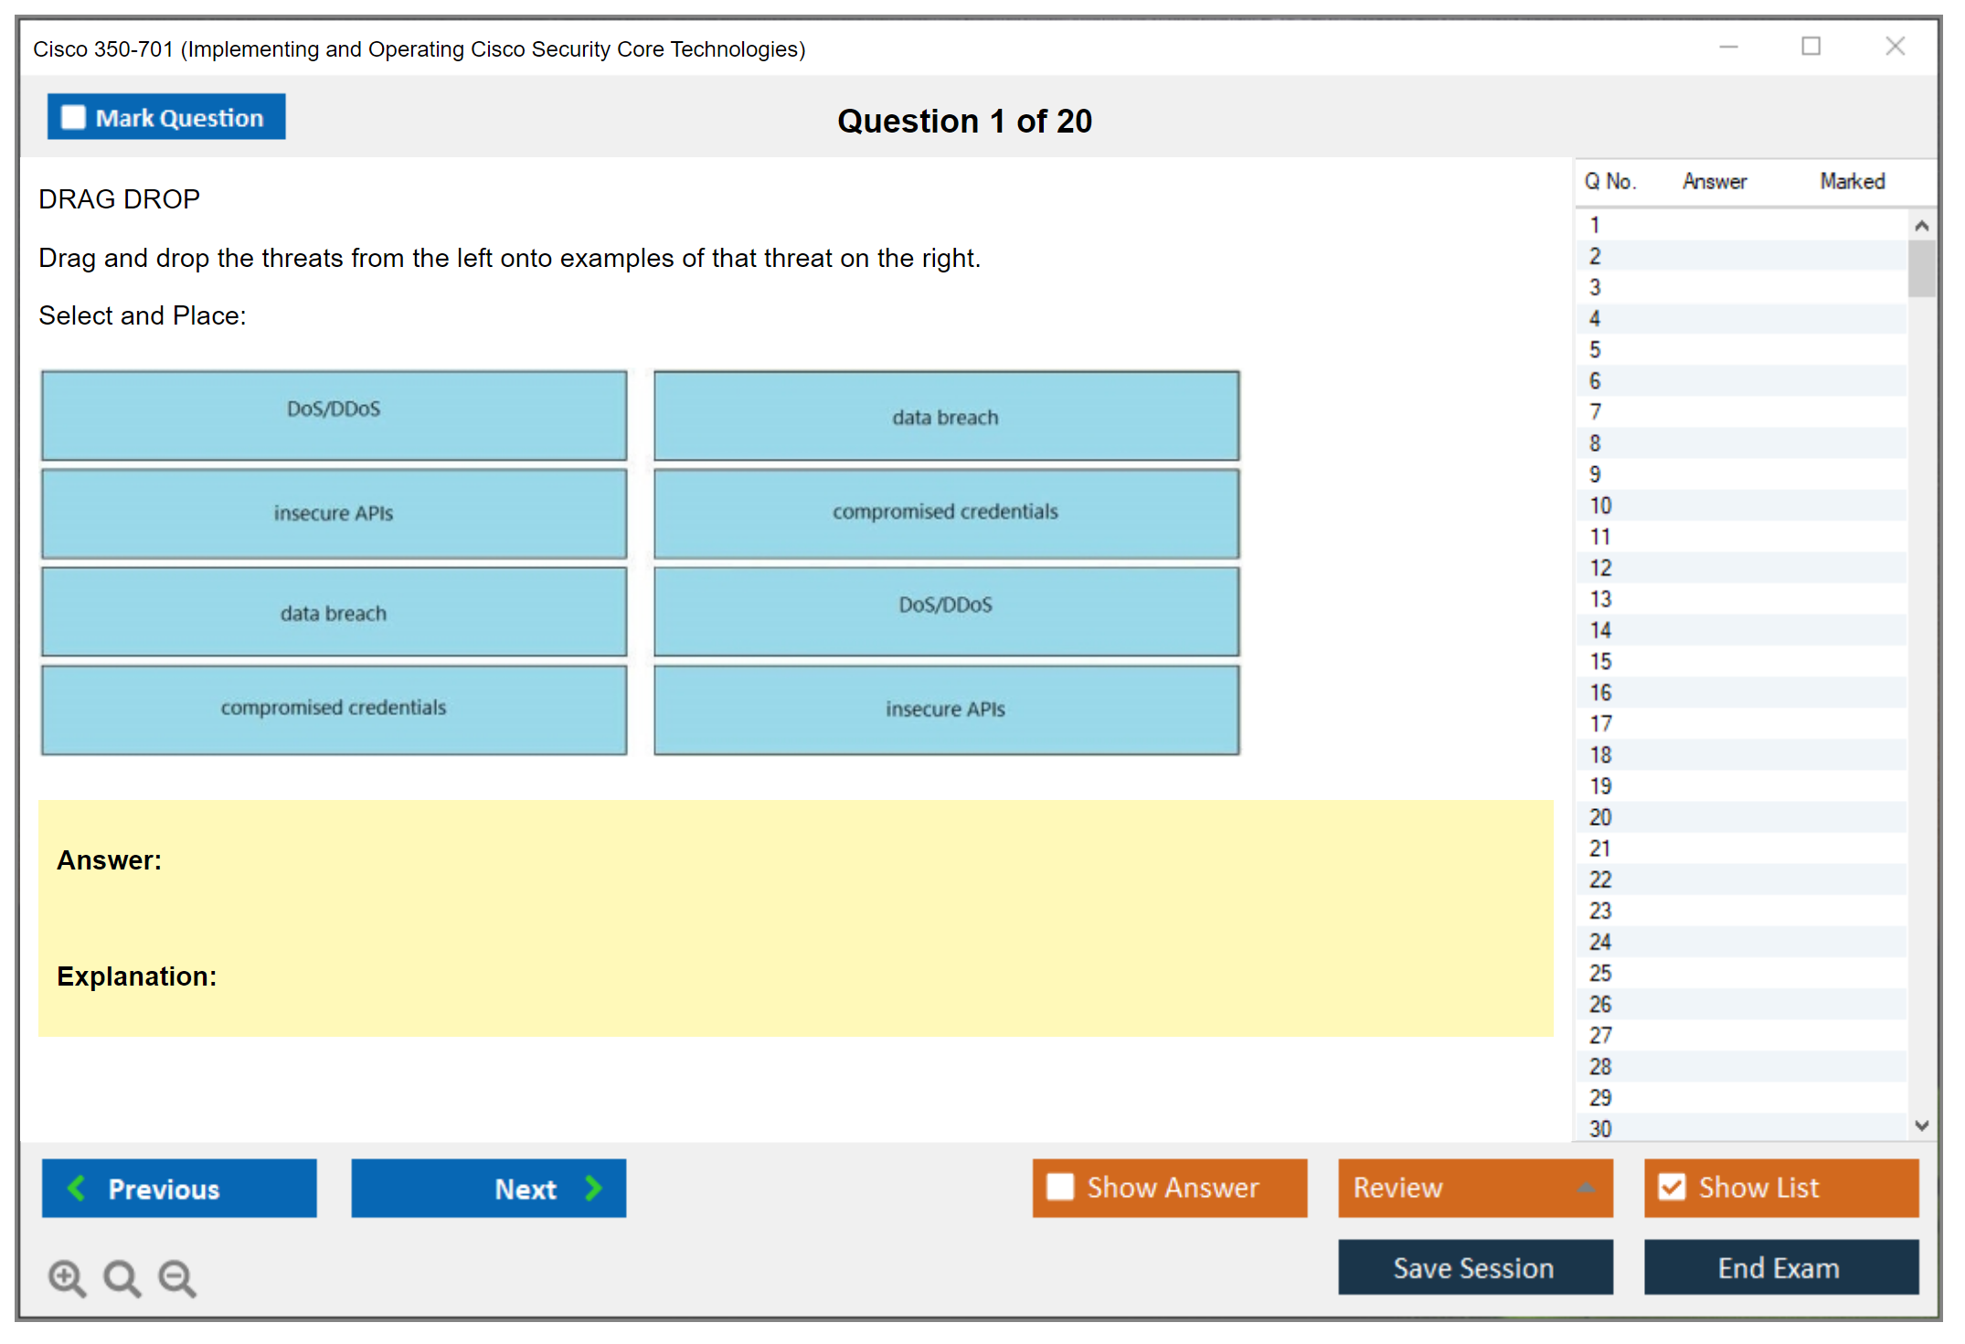Uncheck the Show List checkbox
Image resolution: width=1965 pixels, height=1344 pixels.
pos(1672,1187)
